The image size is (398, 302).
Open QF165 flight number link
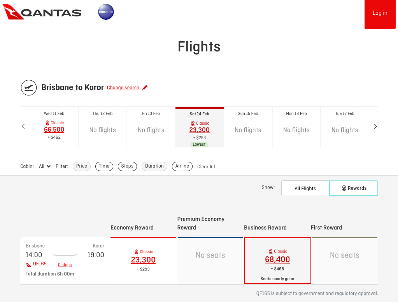(40, 264)
